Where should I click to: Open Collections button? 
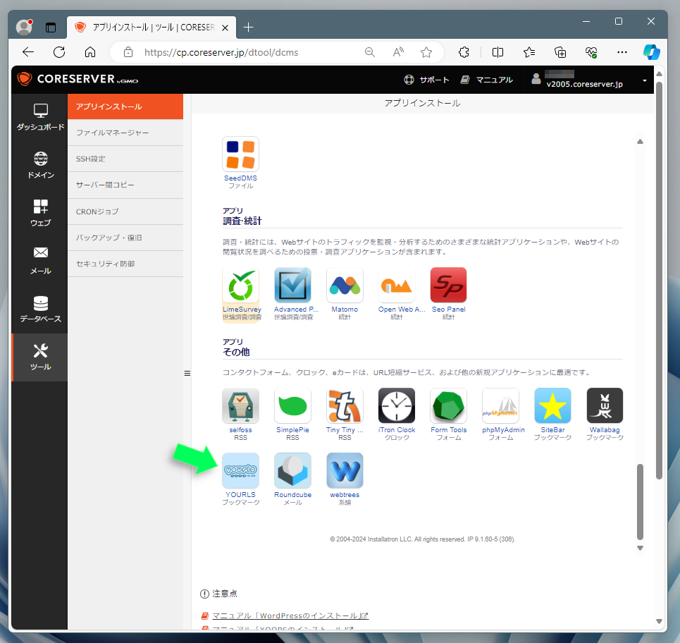tap(560, 52)
